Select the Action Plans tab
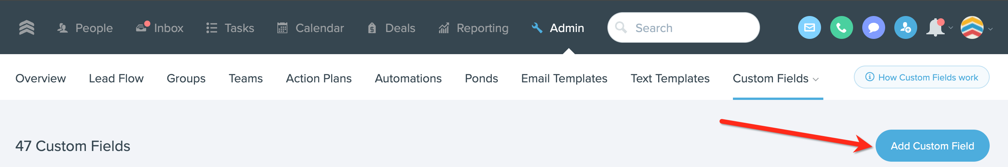Image resolution: width=1008 pixels, height=167 pixels. coord(319,79)
